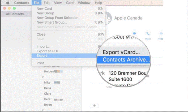
Task: Click the 120 Bremner address text
Action: 128,73
